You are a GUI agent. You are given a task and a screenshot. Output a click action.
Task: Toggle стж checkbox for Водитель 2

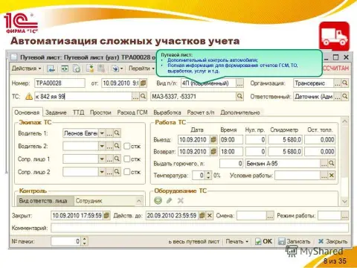pyautogui.click(x=126, y=146)
